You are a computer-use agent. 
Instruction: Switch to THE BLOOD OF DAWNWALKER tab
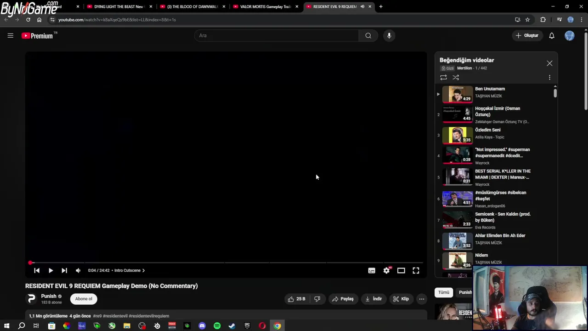point(192,6)
